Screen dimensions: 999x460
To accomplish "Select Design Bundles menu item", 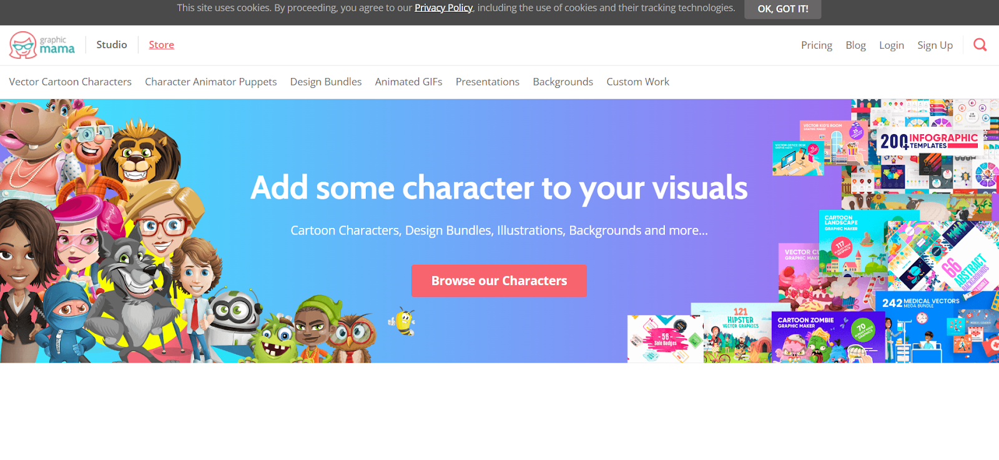I will [325, 82].
